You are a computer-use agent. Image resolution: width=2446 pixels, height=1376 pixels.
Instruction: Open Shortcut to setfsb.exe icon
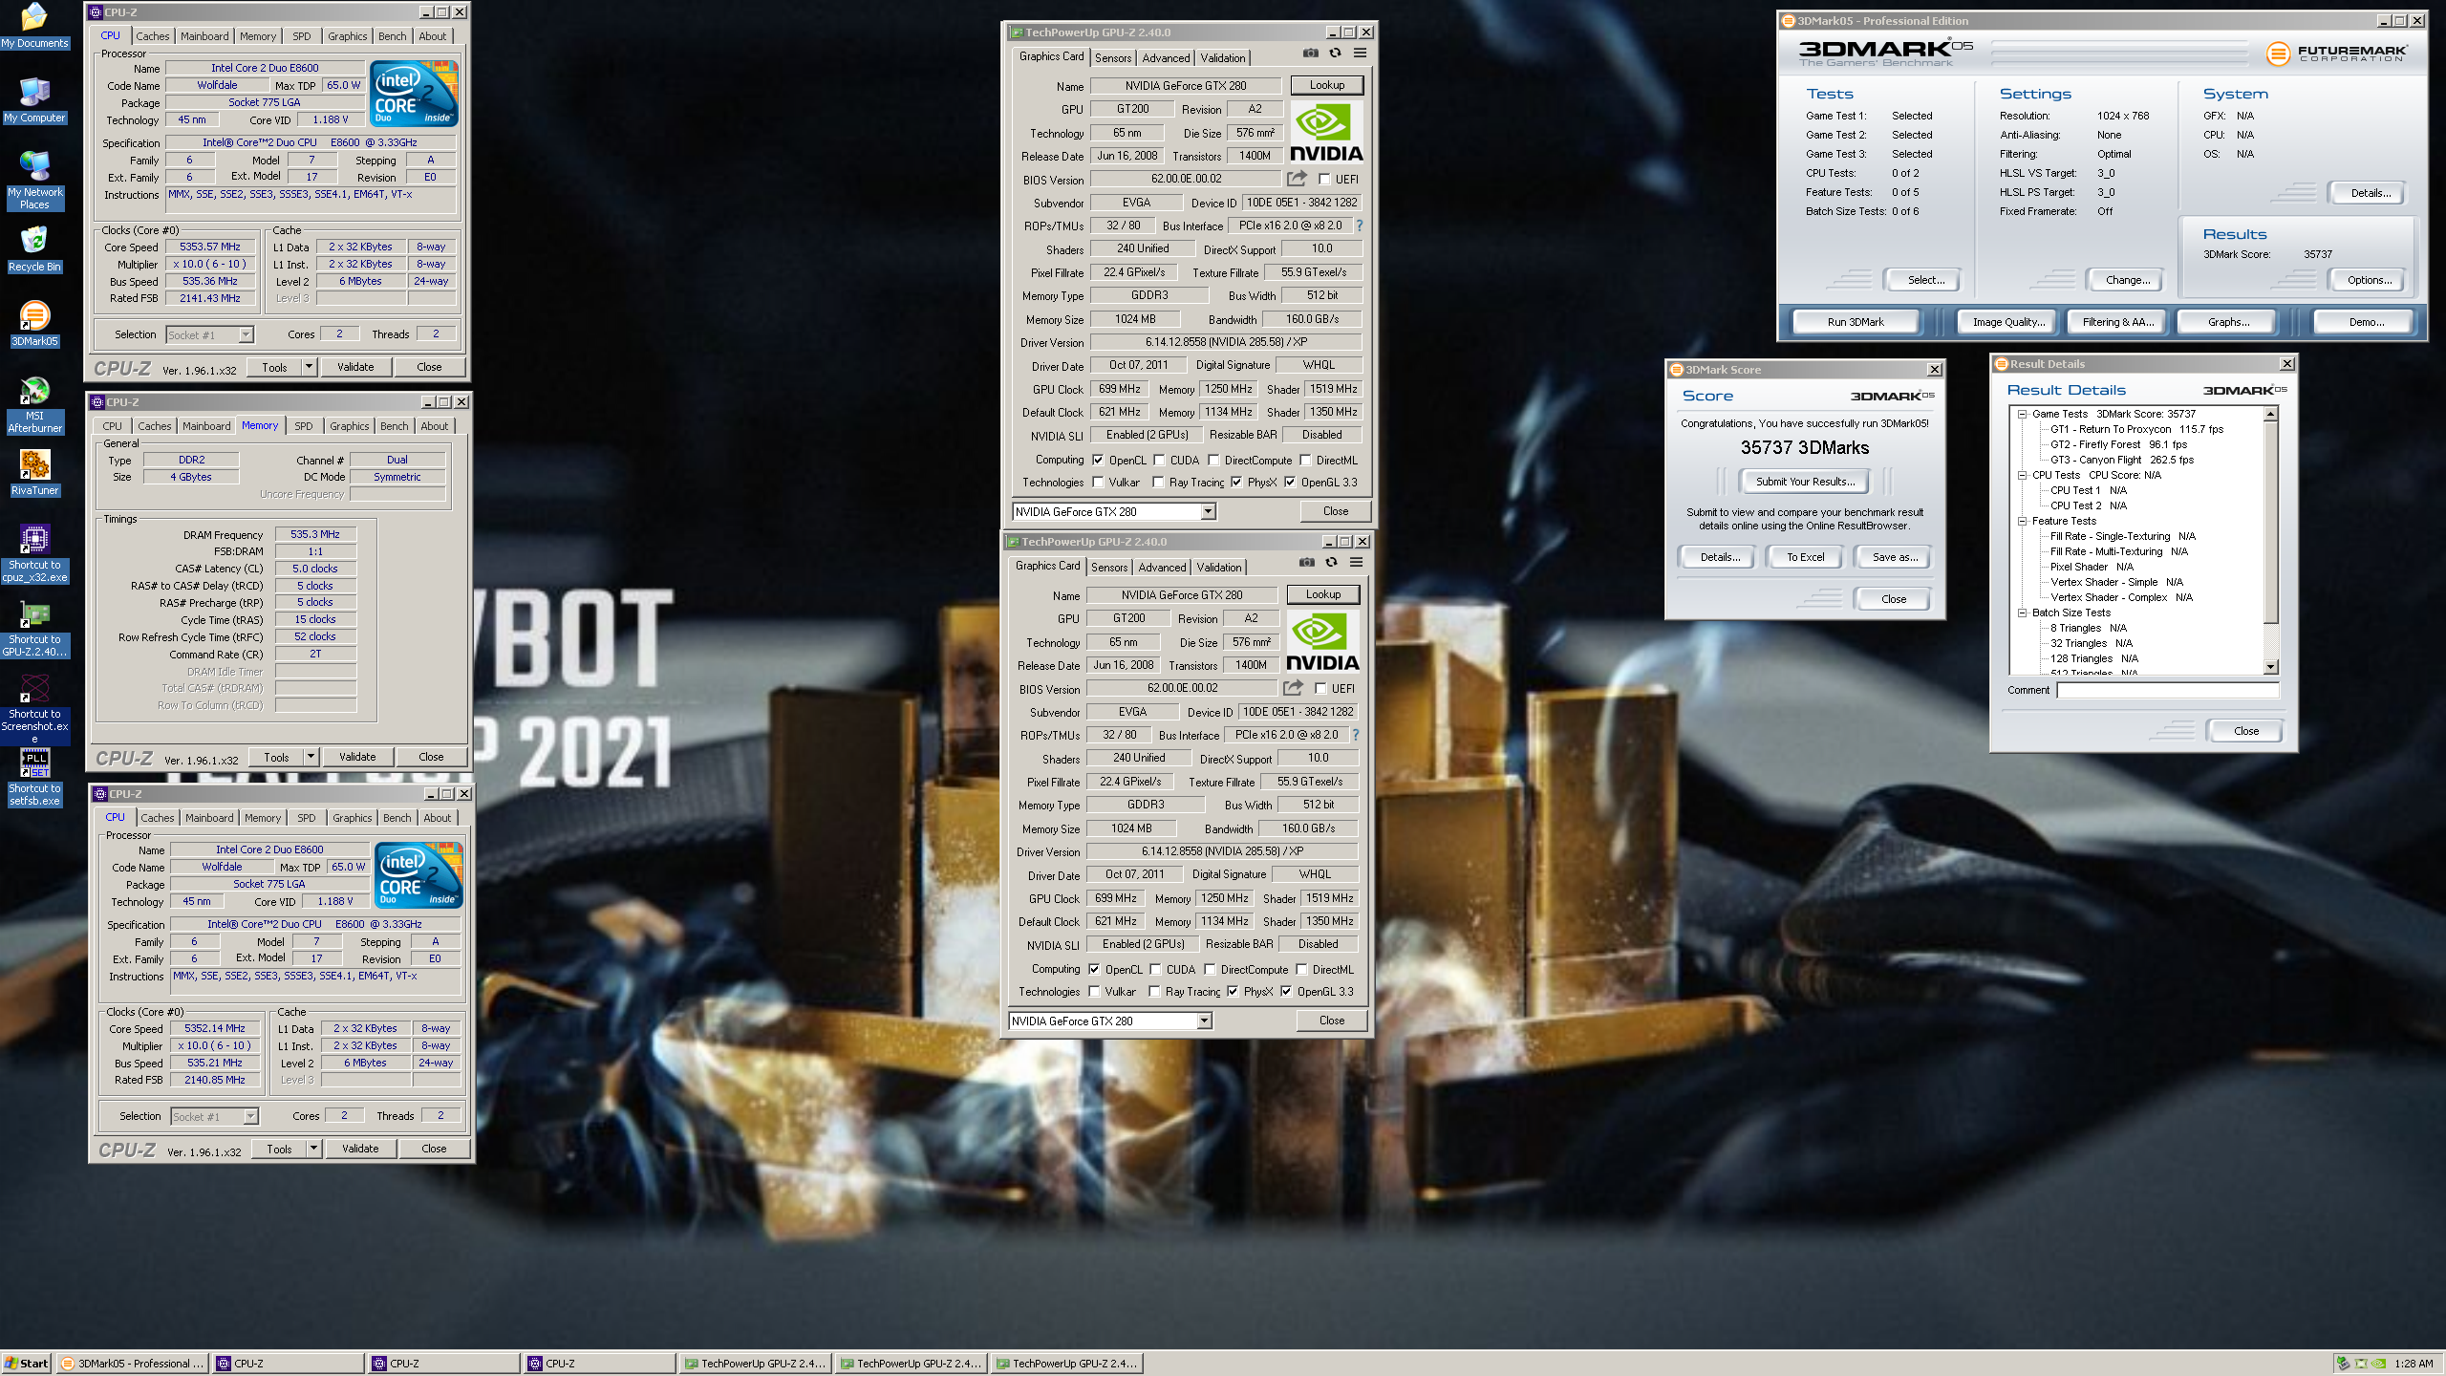click(x=34, y=777)
